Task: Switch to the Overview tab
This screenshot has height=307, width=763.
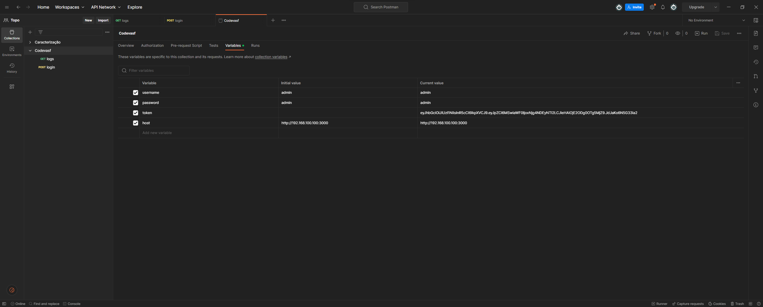Action: tap(126, 46)
